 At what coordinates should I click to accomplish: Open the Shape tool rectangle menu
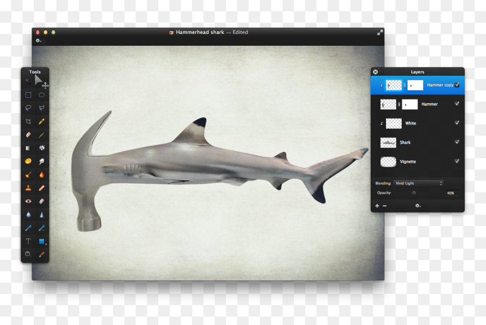(42, 241)
